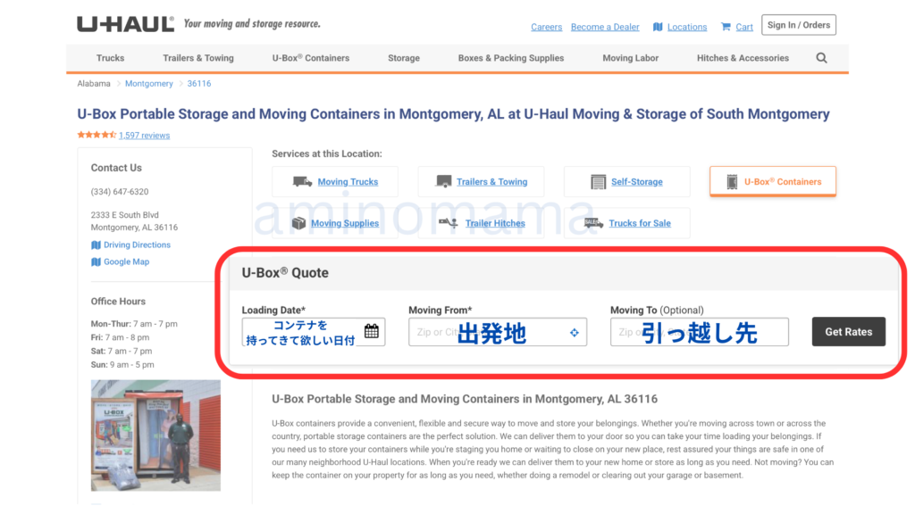The width and height of the screenshot is (915, 514).
Task: Click the Trucks for Sale link
Action: 640,223
